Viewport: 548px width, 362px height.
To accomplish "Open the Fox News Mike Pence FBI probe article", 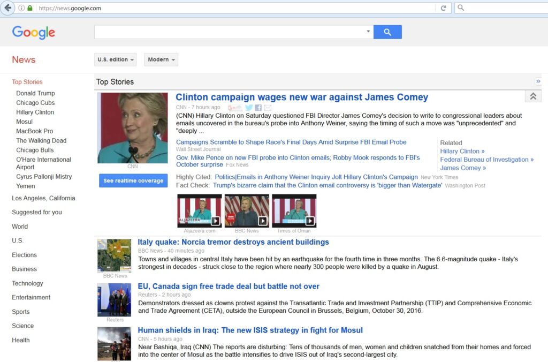I will (x=298, y=161).
